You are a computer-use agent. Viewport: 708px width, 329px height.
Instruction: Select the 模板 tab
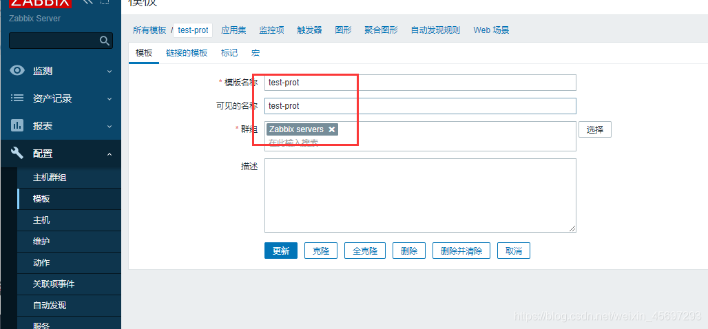144,53
